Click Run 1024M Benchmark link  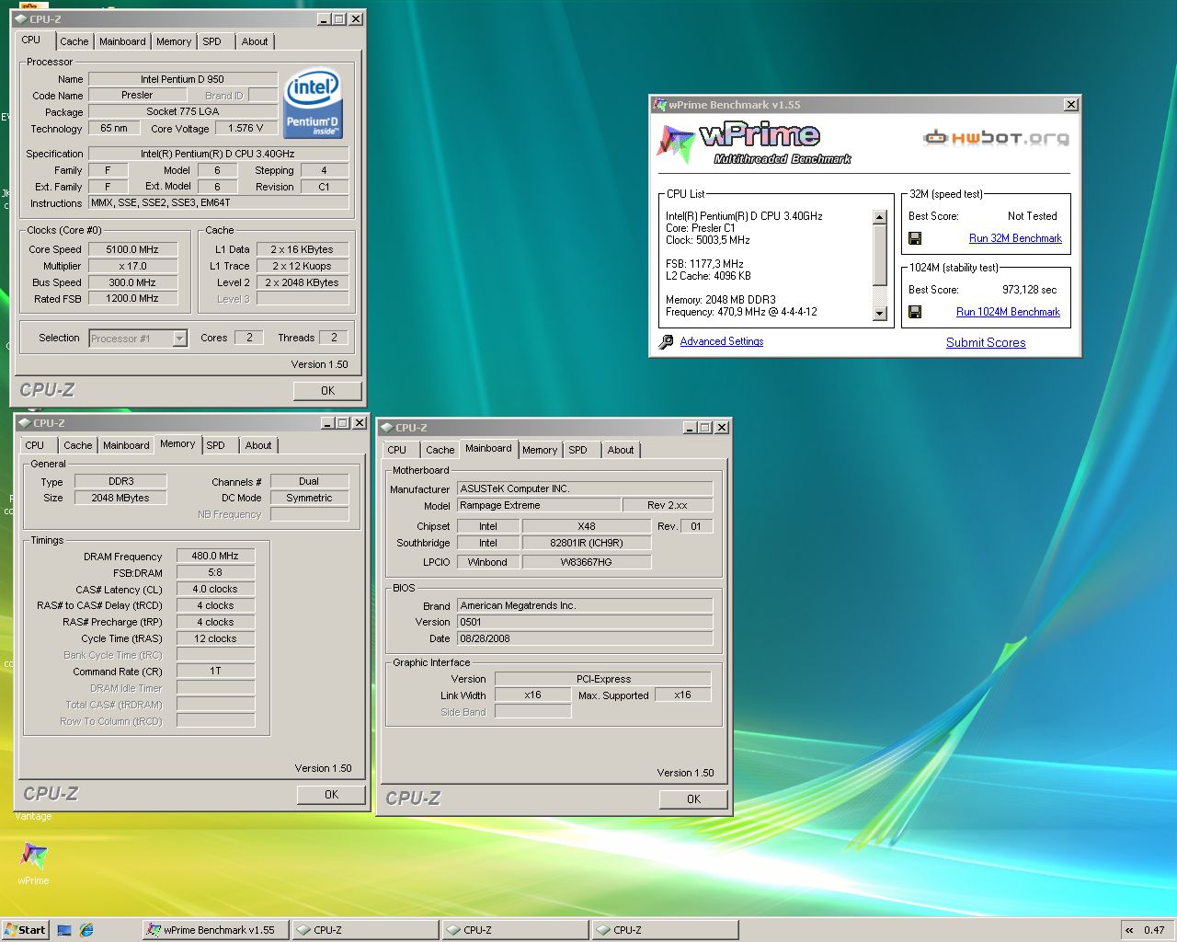coord(1008,312)
